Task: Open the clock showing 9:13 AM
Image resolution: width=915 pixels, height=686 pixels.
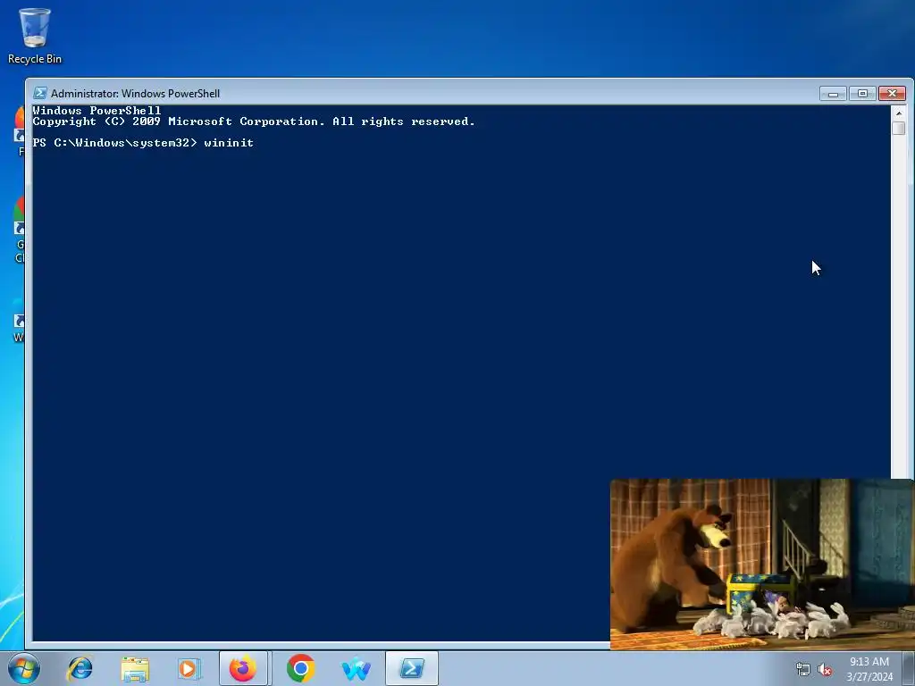Action: coord(869,669)
